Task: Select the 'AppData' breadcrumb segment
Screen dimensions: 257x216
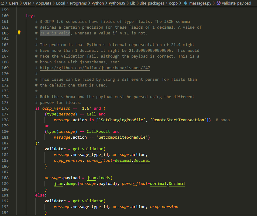Action: tap(44, 3)
